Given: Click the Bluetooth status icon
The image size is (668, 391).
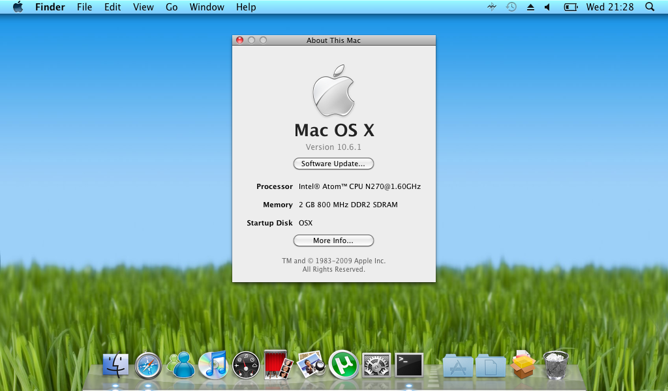Looking at the screenshot, I should [x=492, y=7].
